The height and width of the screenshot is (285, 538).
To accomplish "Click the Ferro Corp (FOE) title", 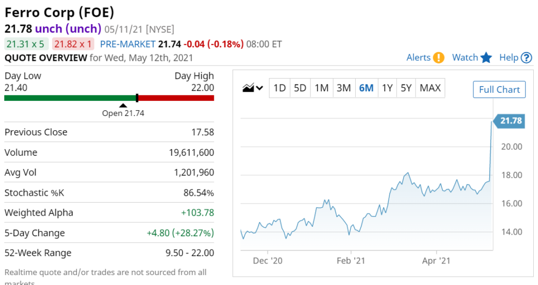I will [x=59, y=13].
